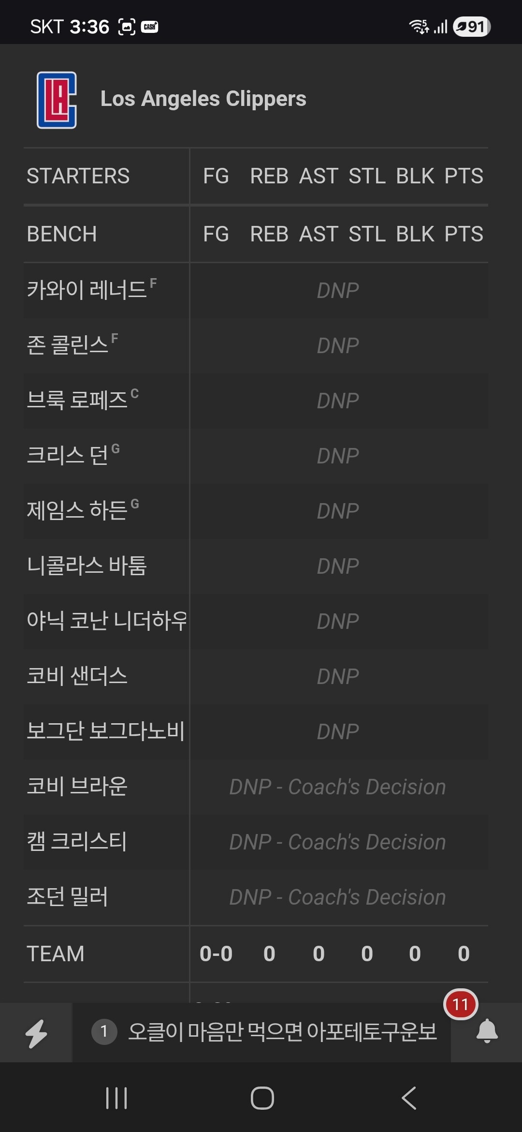
Task: Tap the battery indicator showing 91
Action: (472, 27)
